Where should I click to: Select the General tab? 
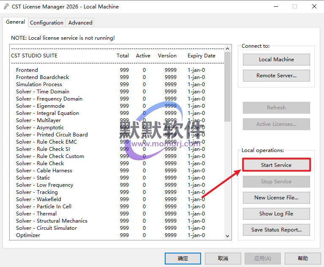coord(15,22)
